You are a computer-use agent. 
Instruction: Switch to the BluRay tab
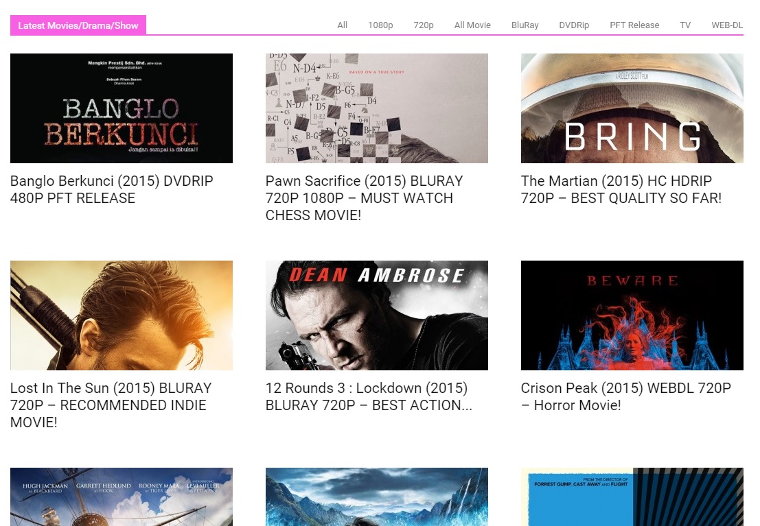click(x=525, y=25)
